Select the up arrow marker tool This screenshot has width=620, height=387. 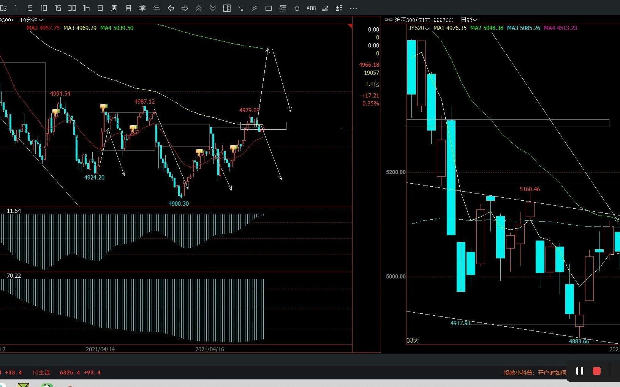(x=297, y=8)
